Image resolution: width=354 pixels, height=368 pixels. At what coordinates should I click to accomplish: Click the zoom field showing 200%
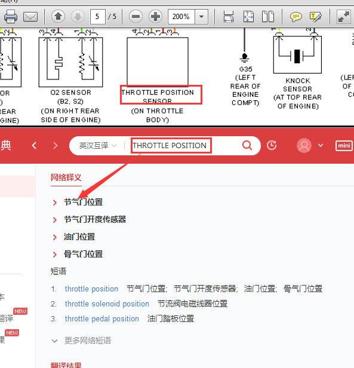click(x=181, y=17)
